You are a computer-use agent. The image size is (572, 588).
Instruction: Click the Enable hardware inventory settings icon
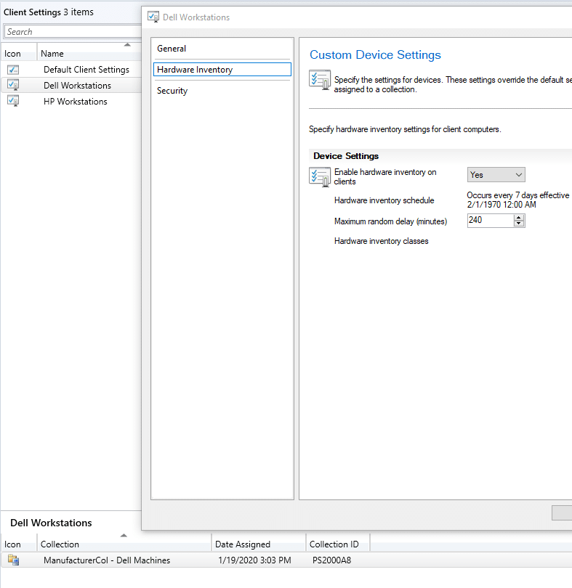320,176
